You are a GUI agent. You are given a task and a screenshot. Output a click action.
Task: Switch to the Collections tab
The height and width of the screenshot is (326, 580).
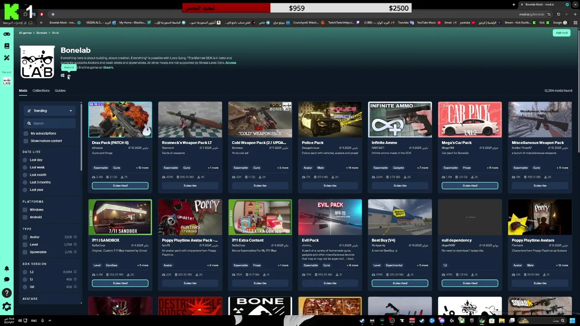click(x=41, y=91)
